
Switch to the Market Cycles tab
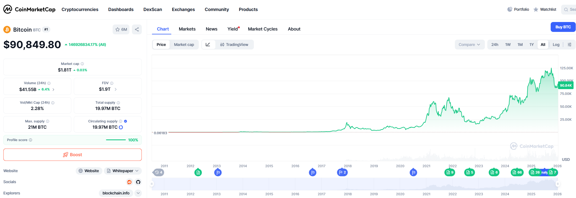(x=263, y=29)
